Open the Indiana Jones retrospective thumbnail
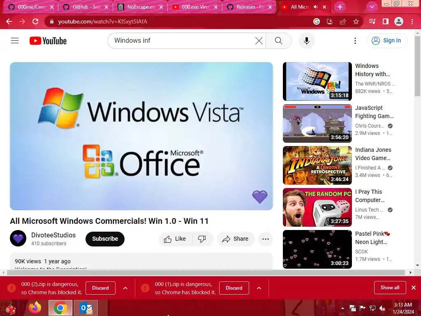This screenshot has width=421, height=316. tap(317, 165)
